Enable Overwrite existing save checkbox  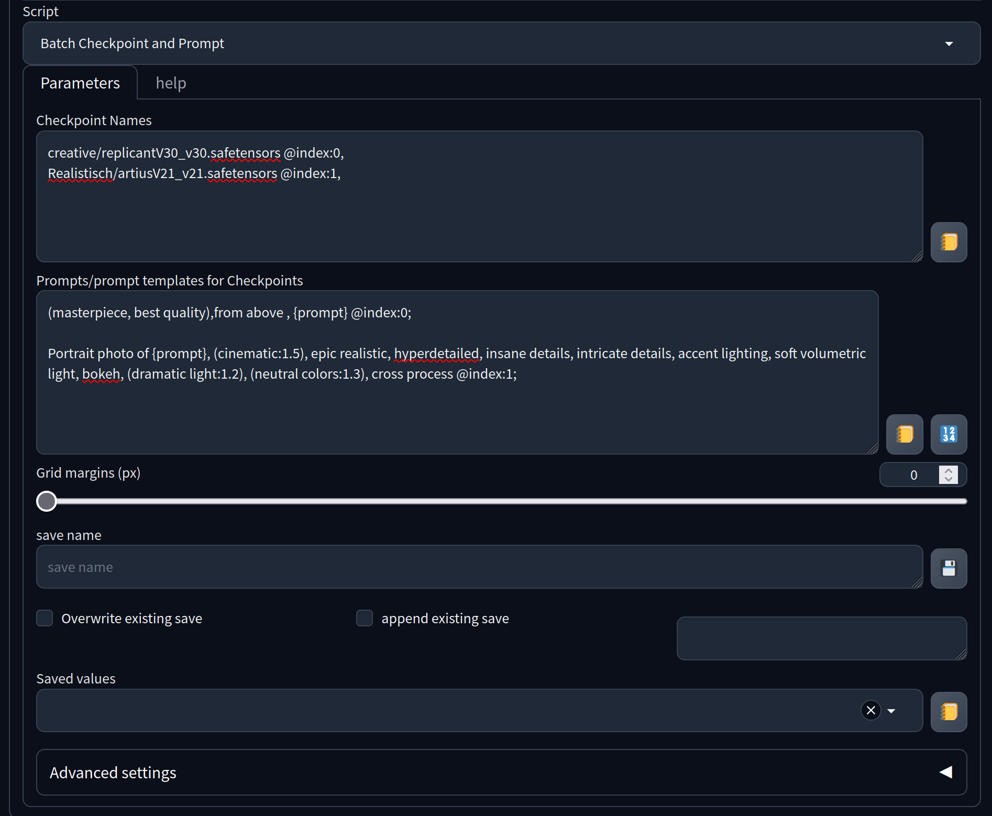coord(45,618)
